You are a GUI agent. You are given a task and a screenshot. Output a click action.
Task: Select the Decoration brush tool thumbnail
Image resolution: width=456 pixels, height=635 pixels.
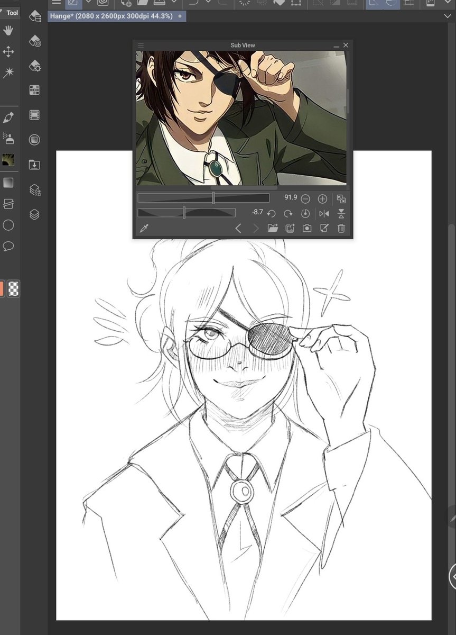tap(8, 160)
